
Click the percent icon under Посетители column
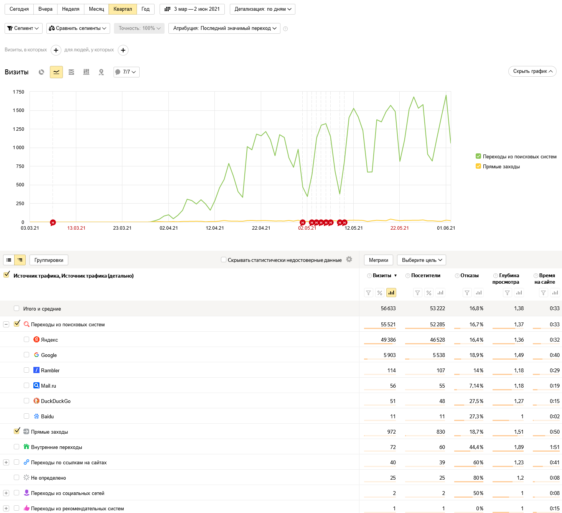[x=429, y=293]
